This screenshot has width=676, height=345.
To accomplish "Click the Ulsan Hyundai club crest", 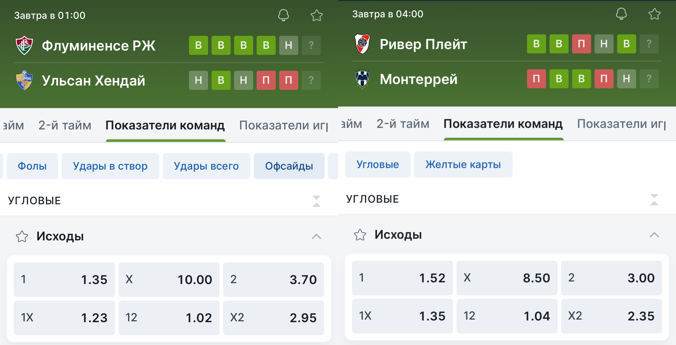I will coord(24,80).
